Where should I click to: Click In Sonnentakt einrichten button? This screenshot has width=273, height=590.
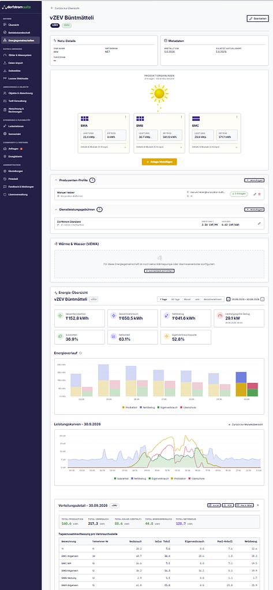pyautogui.click(x=159, y=271)
